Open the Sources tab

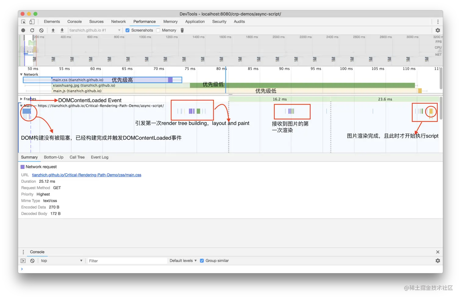(x=96, y=22)
